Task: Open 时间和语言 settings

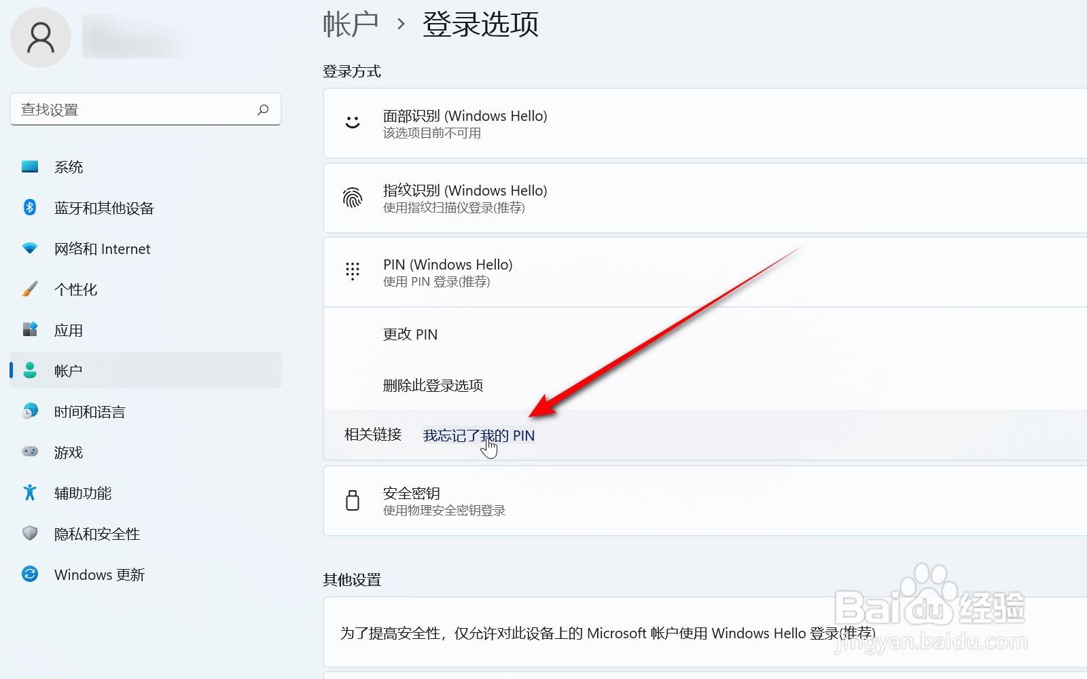Action: (x=145, y=411)
